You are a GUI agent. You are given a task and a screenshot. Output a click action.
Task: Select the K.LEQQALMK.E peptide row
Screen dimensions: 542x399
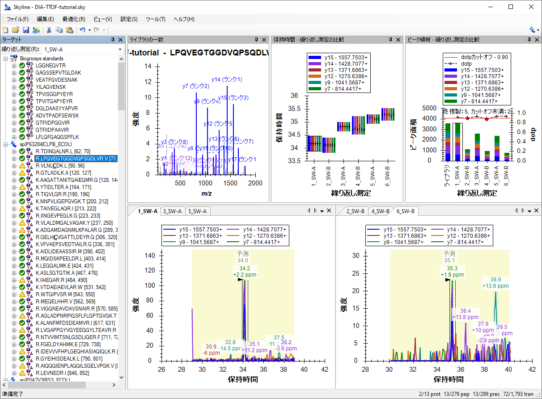pyautogui.click(x=64, y=266)
